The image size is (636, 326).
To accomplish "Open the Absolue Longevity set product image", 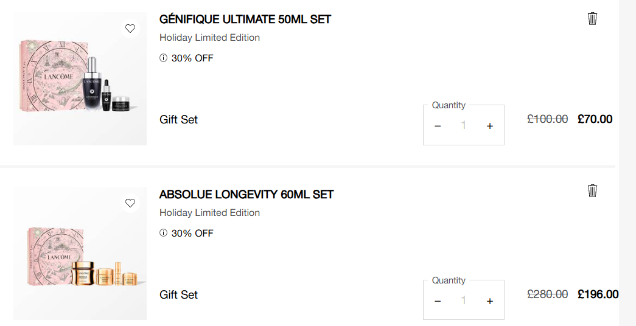I will (x=80, y=254).
